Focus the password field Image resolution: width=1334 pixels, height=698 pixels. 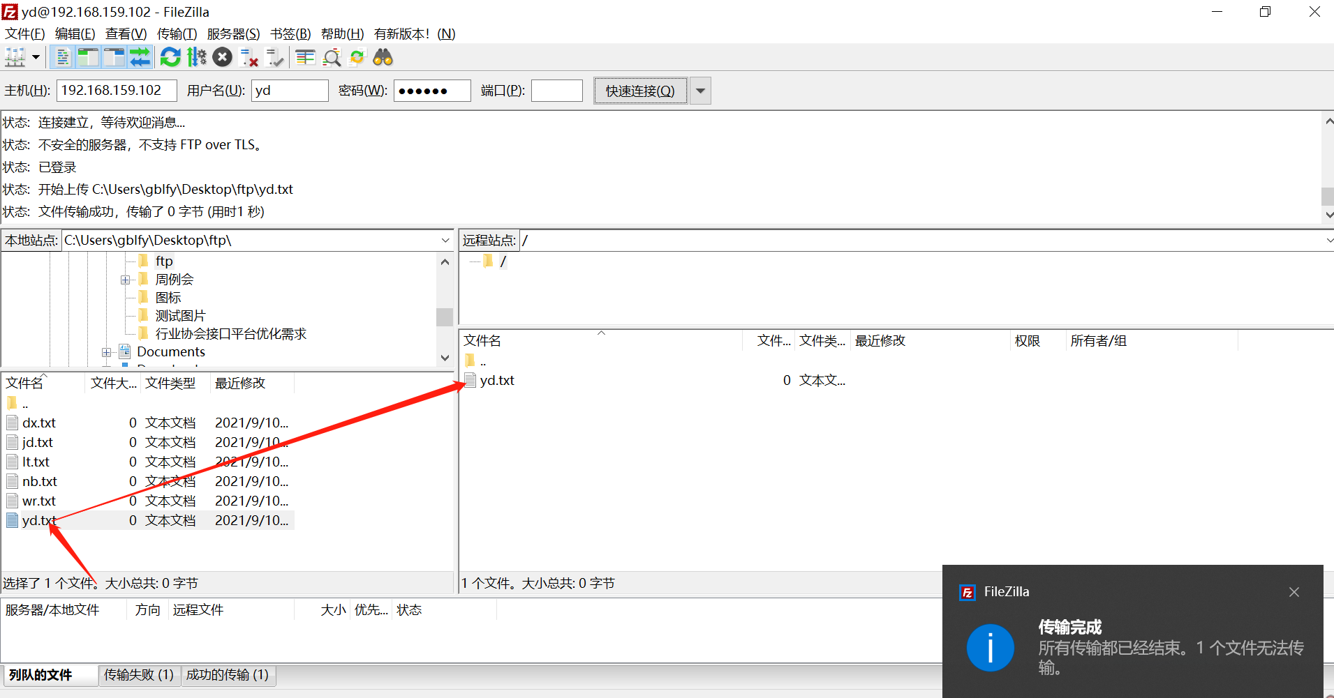[x=432, y=91]
